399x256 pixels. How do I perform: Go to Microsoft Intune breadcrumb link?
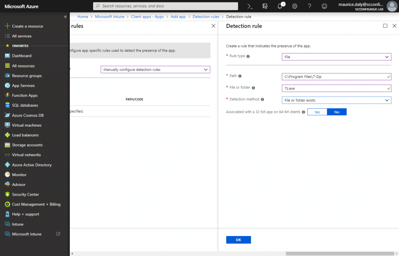click(x=109, y=17)
